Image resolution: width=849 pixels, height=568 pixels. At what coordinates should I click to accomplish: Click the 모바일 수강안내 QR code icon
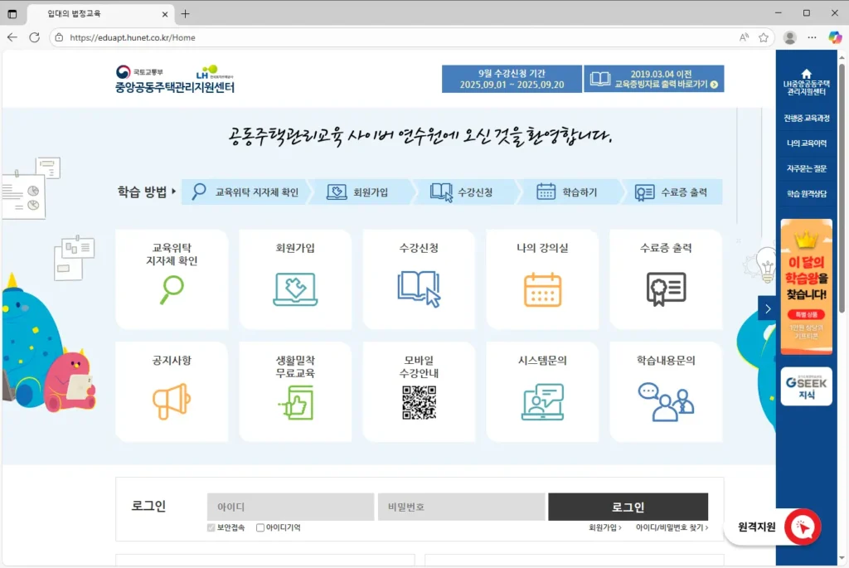click(x=419, y=404)
